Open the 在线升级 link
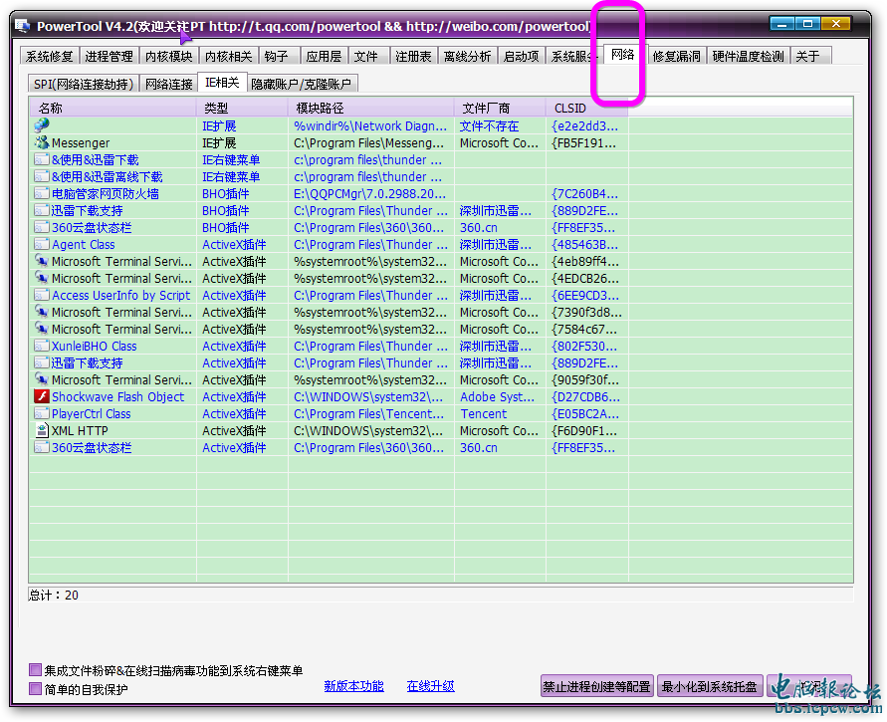The width and height of the screenshot is (887, 722). point(430,686)
